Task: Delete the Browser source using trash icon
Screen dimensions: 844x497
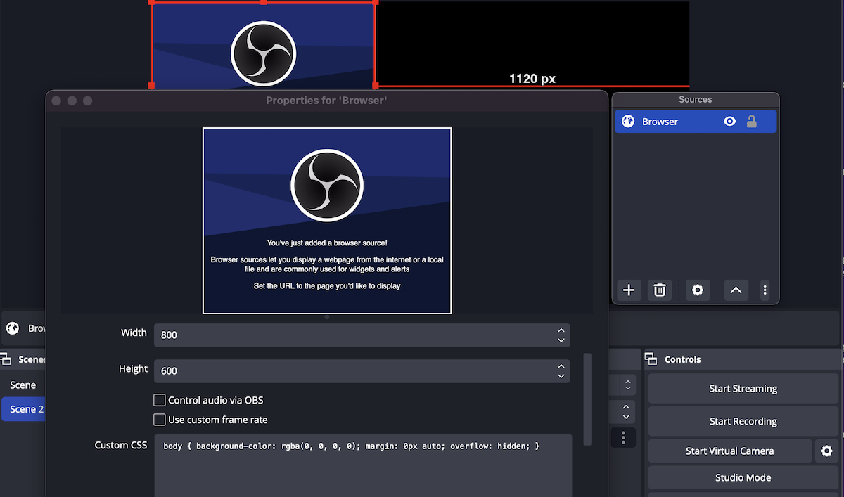Action: pyautogui.click(x=660, y=290)
